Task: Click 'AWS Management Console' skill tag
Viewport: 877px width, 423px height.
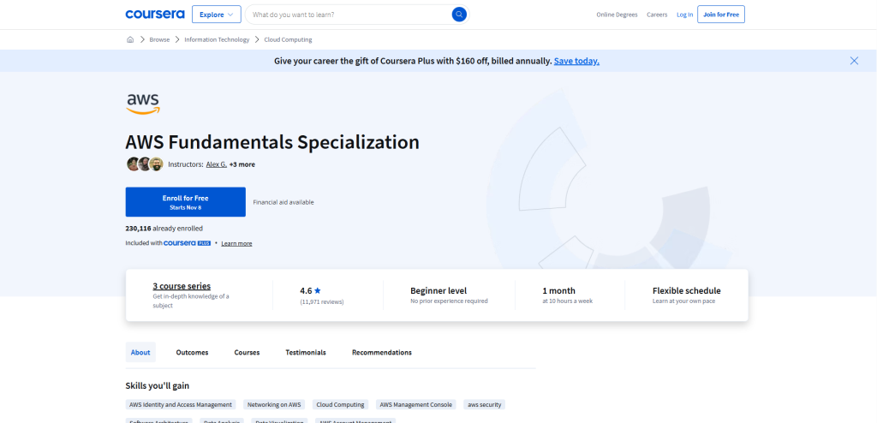Action: tap(415, 404)
